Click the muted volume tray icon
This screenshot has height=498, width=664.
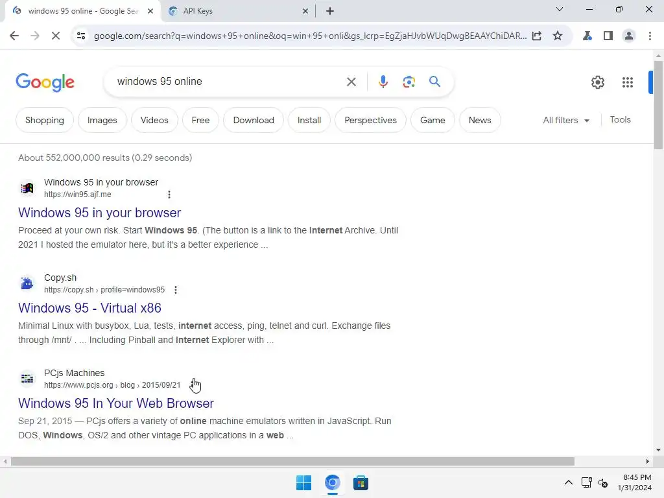pos(603,482)
